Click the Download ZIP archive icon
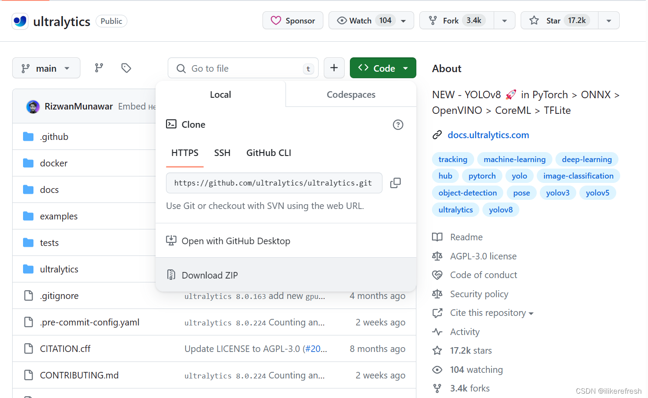Viewport: 648px width, 398px height. click(171, 275)
